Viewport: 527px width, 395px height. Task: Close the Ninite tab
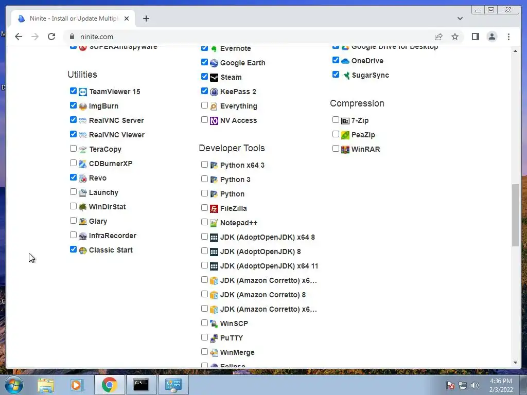pos(127,19)
